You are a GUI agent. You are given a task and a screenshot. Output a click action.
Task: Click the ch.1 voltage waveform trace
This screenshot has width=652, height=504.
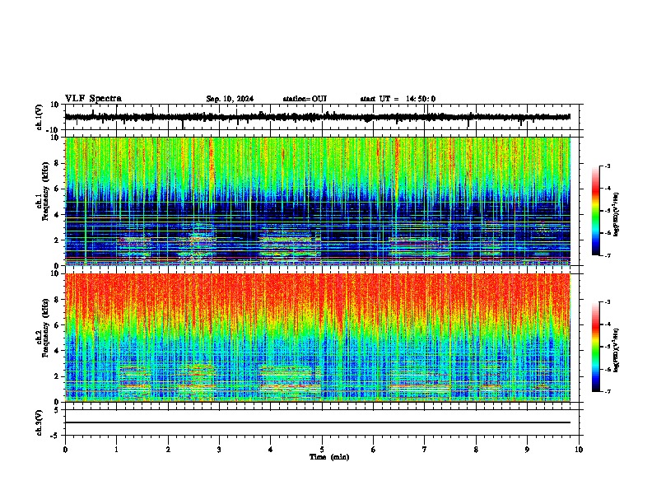(318, 117)
